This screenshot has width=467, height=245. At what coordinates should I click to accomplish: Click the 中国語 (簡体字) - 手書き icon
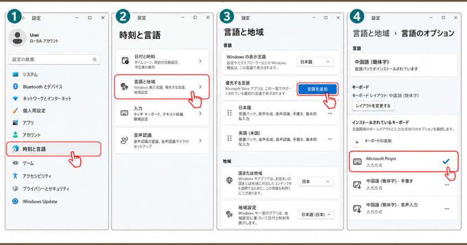(357, 184)
